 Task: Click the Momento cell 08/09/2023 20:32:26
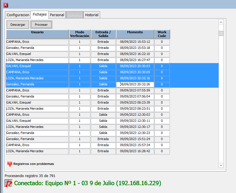(135, 84)
